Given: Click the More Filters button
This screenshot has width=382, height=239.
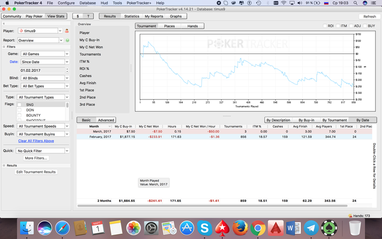Looking at the screenshot, I should click(36, 158).
